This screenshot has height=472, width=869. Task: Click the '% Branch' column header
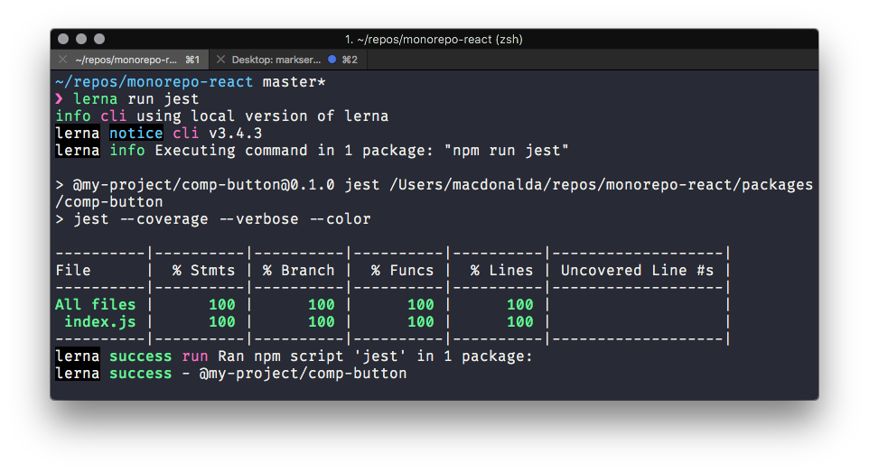298,270
